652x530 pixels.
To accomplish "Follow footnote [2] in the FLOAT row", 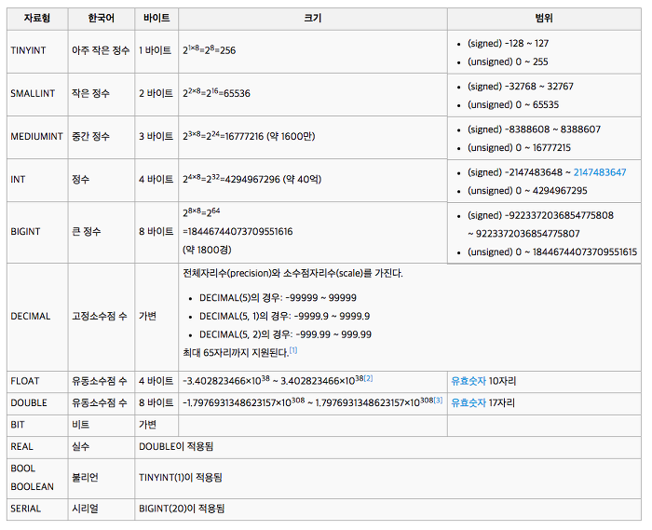I will pyautogui.click(x=369, y=378).
